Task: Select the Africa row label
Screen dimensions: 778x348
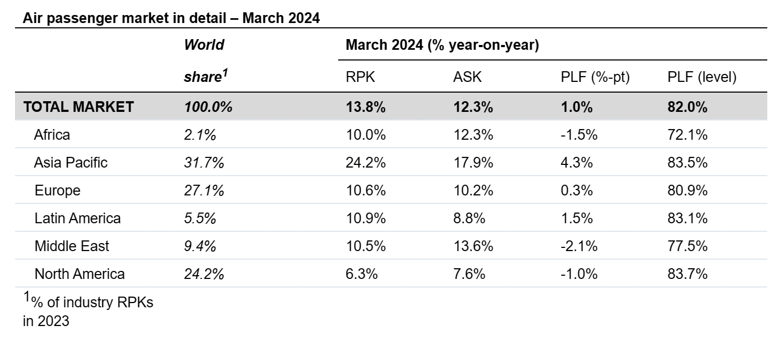Action: (52, 135)
